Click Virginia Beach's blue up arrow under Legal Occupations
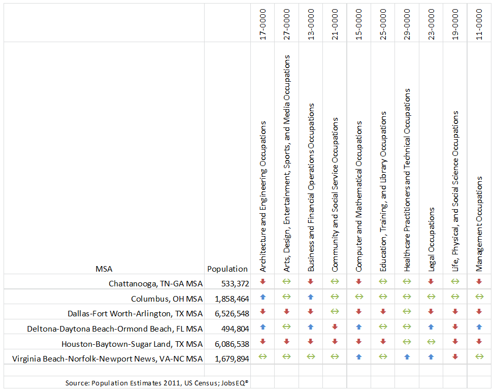This screenshot has height=392, width=494. tap(431, 356)
